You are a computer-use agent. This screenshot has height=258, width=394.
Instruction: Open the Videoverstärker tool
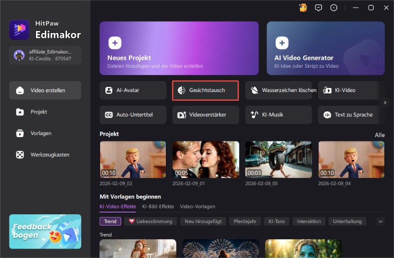[205, 115]
